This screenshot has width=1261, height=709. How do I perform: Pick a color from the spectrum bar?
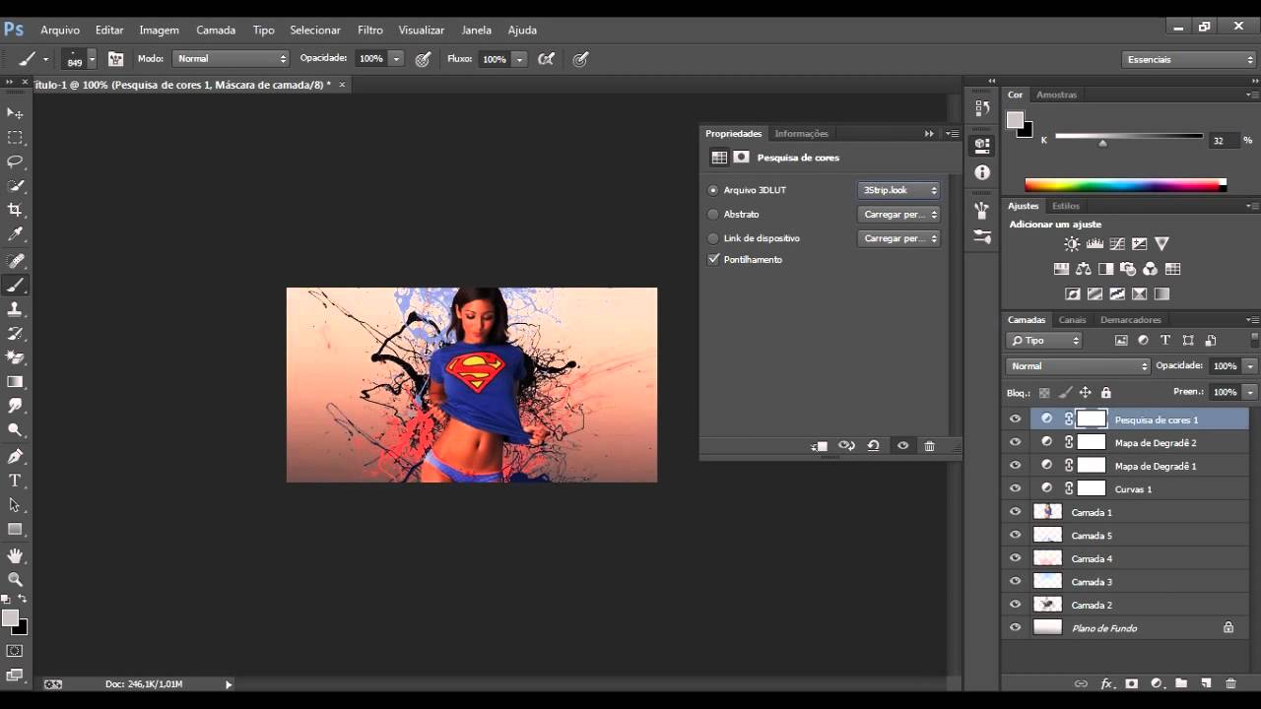pos(1125,184)
